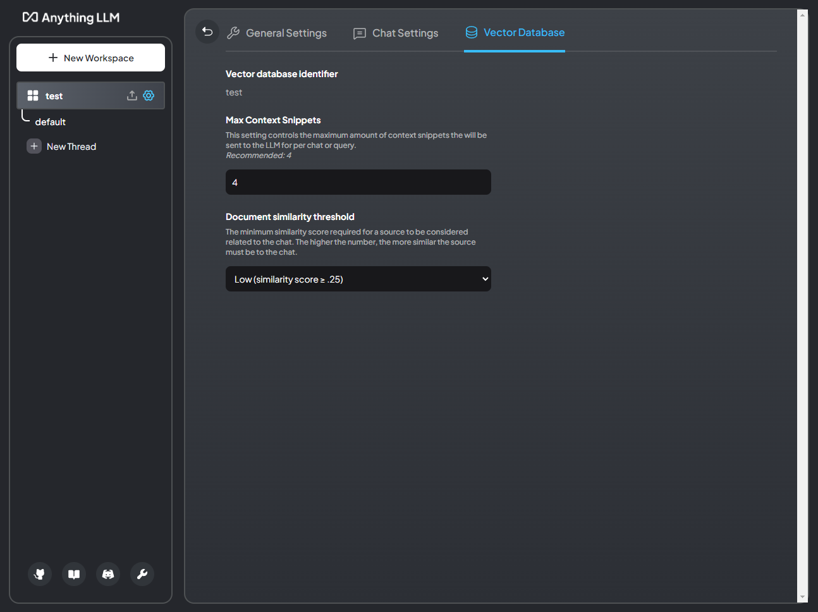Image resolution: width=818 pixels, height=612 pixels.
Task: Switch to the Chat Settings tab
Action: pos(396,33)
